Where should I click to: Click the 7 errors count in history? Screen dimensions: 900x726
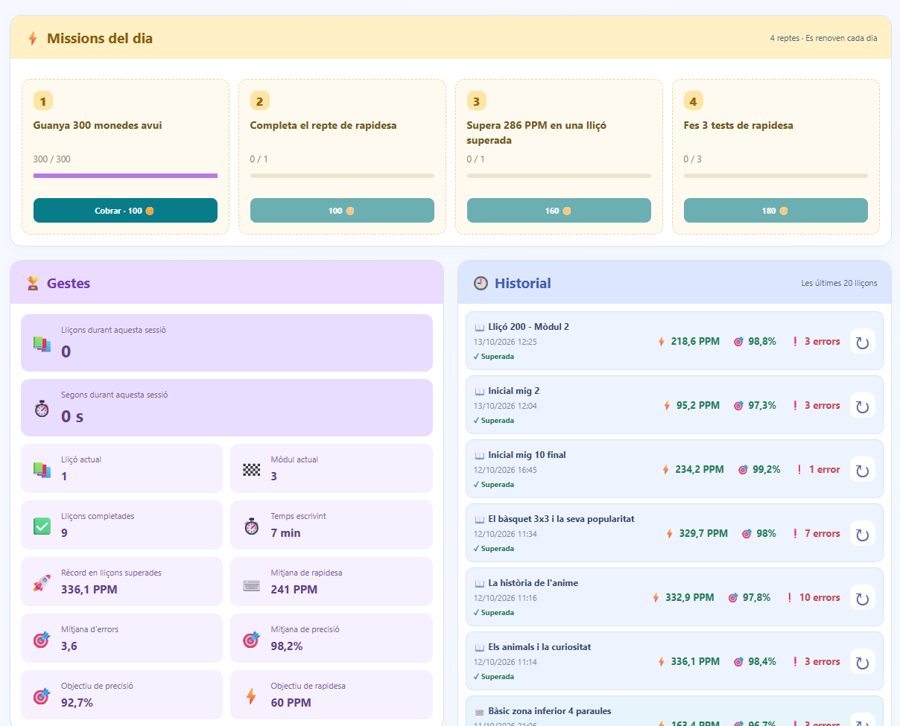click(823, 534)
